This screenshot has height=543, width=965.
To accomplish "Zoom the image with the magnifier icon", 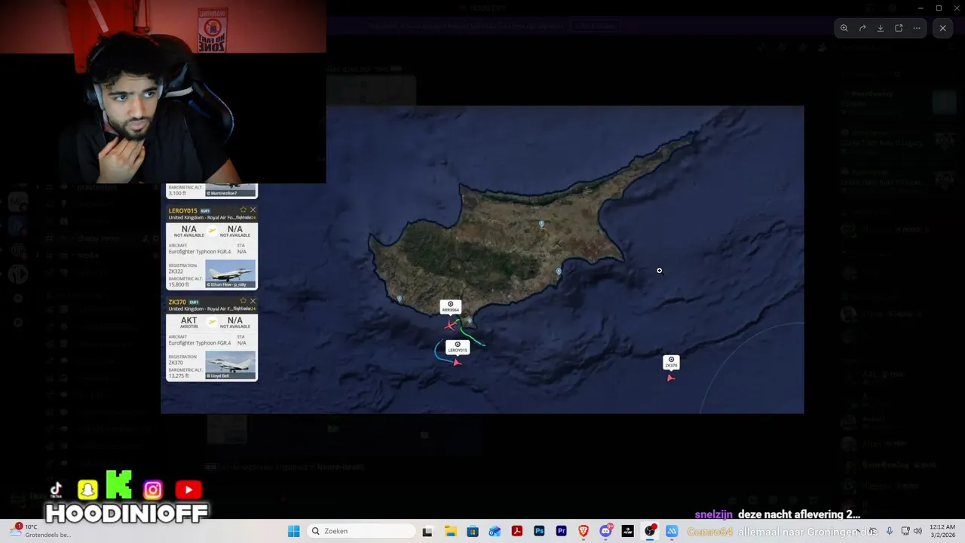I will tap(844, 28).
